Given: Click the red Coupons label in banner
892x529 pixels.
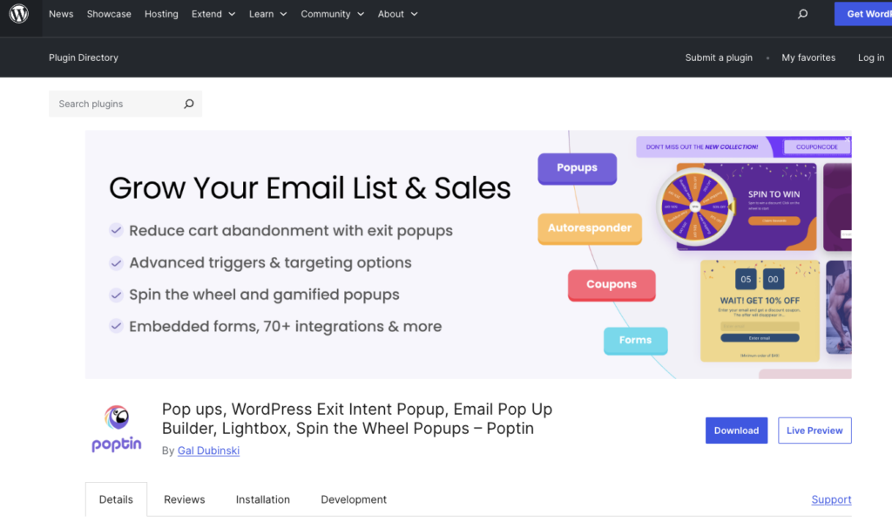Looking at the screenshot, I should tap(612, 285).
